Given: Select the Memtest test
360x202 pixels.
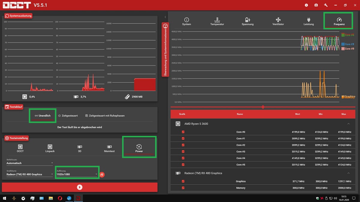Looking at the screenshot, I should pos(109,148).
